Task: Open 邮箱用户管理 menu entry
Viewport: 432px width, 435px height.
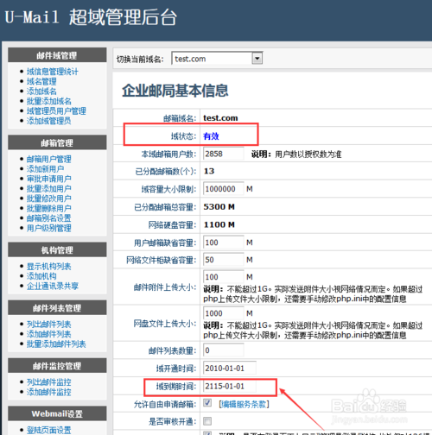Action: (49, 159)
